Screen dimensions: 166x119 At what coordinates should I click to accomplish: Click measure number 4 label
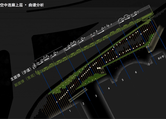point(109,88)
